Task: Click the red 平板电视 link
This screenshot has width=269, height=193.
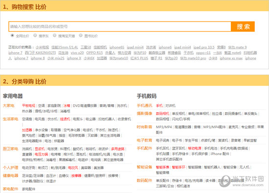Action: (x=28, y=106)
